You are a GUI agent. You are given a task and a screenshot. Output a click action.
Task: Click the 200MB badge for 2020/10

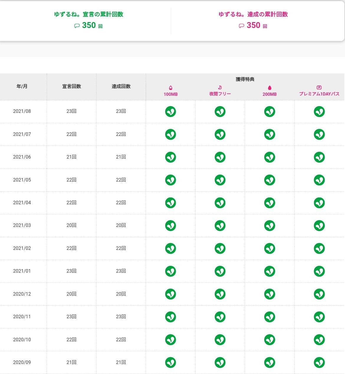click(270, 340)
